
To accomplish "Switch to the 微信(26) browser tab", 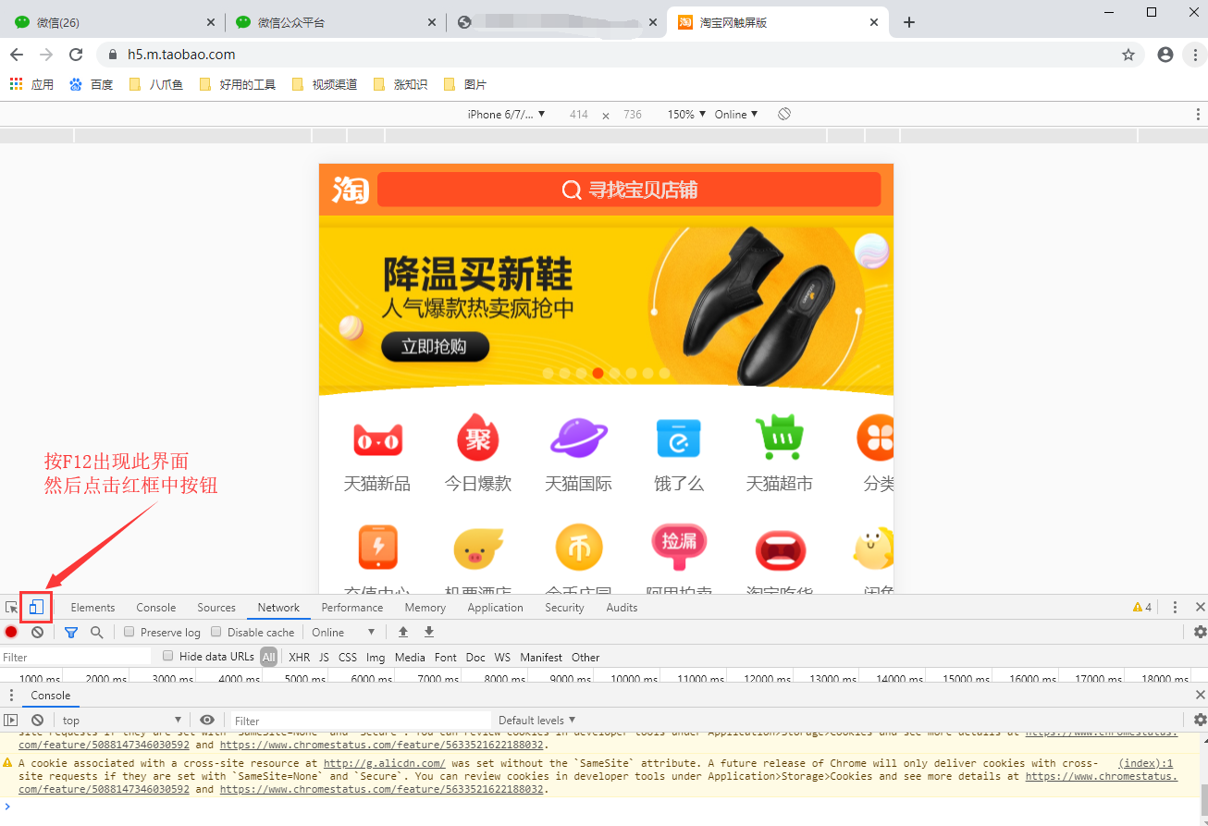I will point(113,22).
